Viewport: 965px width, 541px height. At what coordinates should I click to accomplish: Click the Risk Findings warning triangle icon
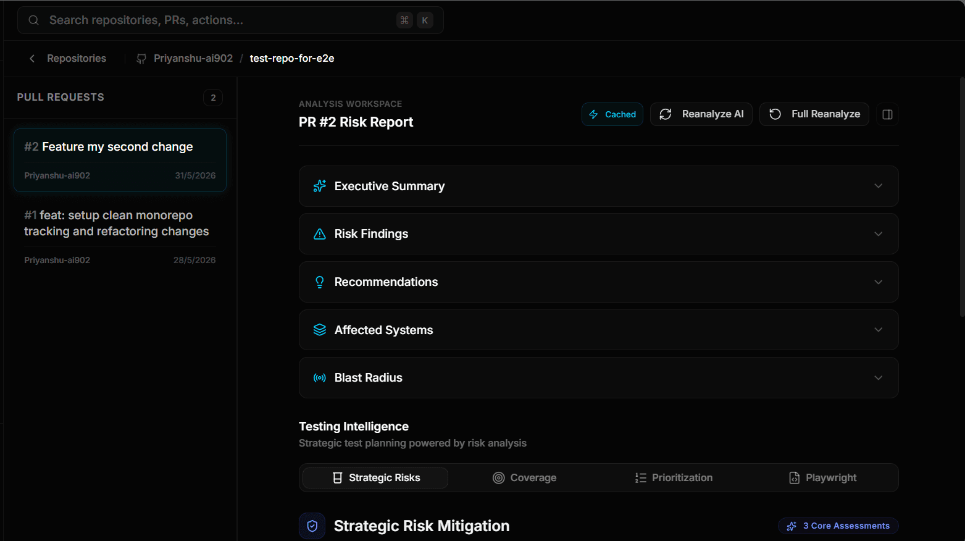(x=320, y=234)
